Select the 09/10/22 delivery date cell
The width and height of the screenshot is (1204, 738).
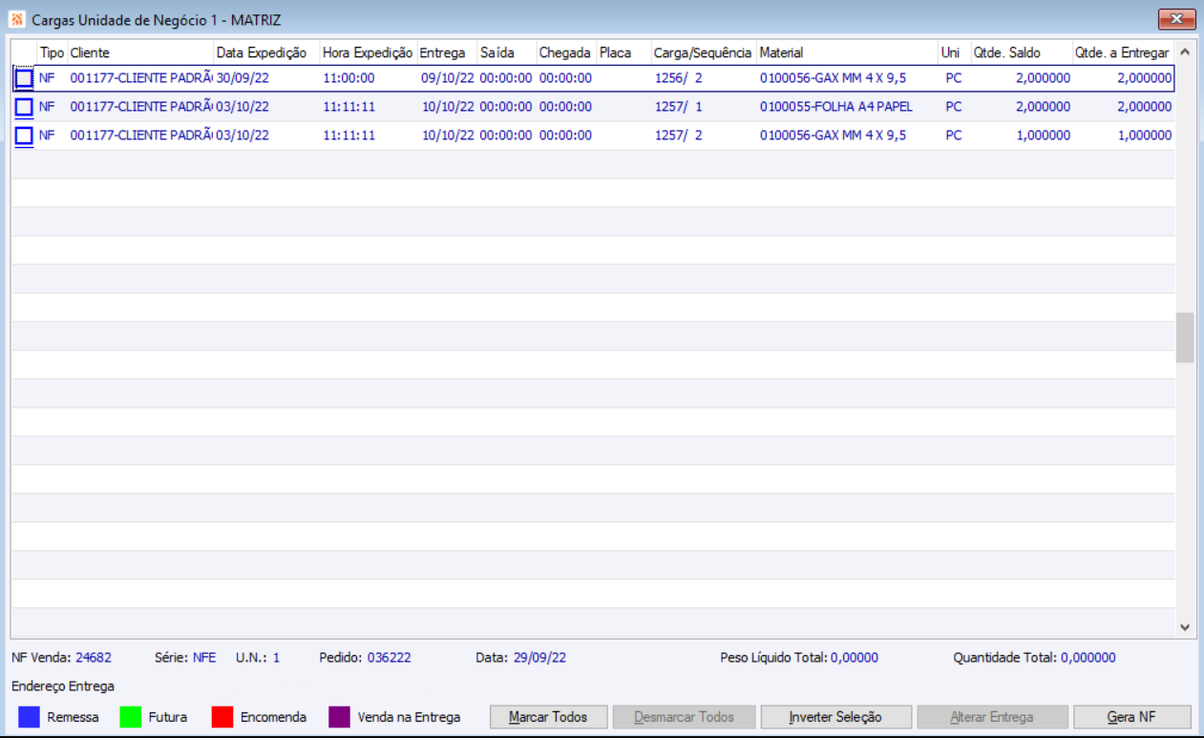click(448, 78)
